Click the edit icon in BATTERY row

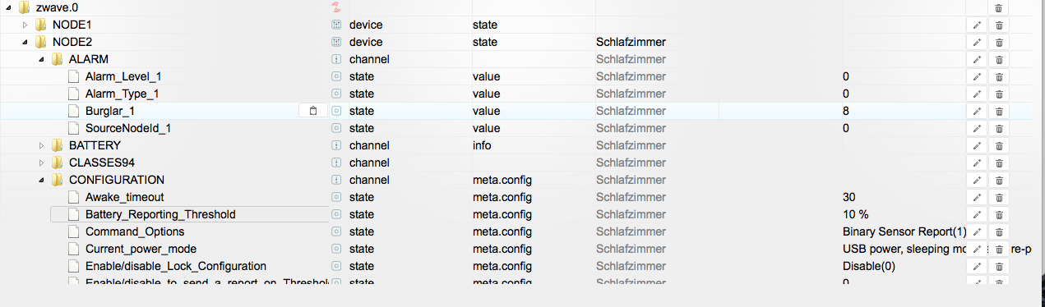[x=977, y=145]
